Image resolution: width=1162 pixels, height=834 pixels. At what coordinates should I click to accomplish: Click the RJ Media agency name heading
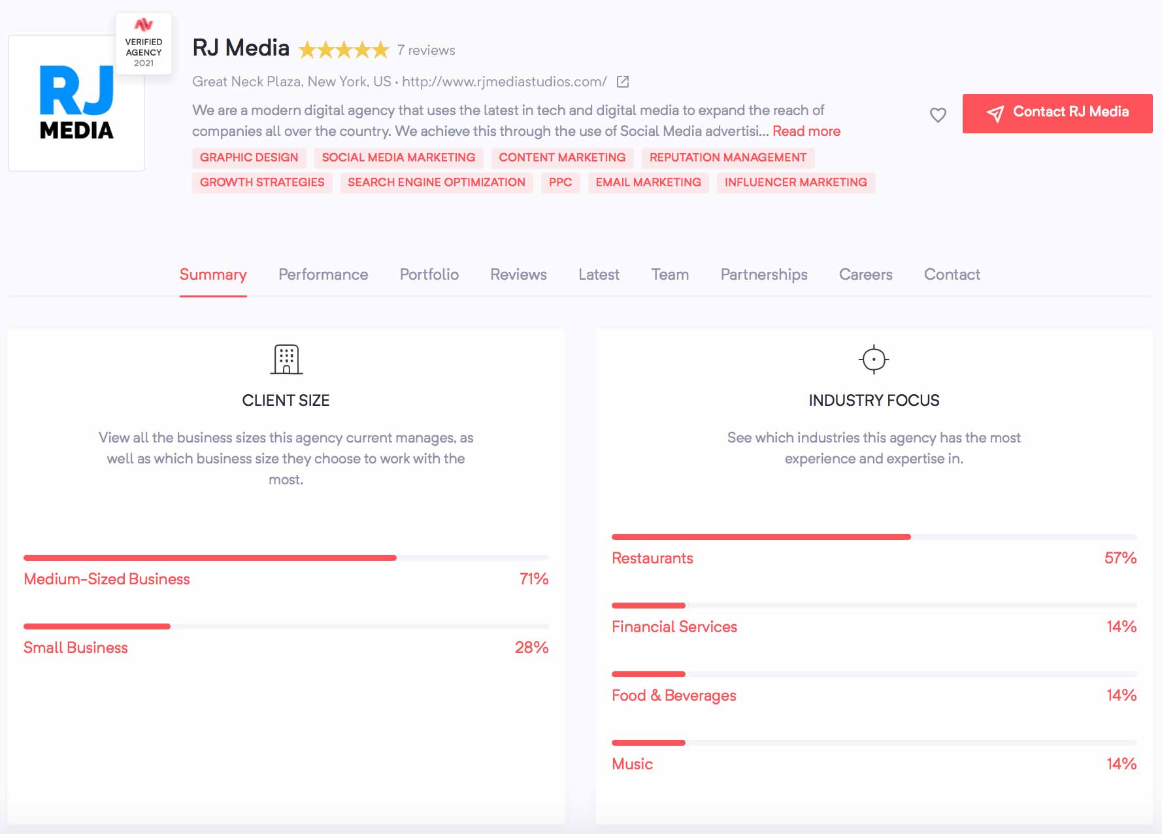[x=241, y=48]
